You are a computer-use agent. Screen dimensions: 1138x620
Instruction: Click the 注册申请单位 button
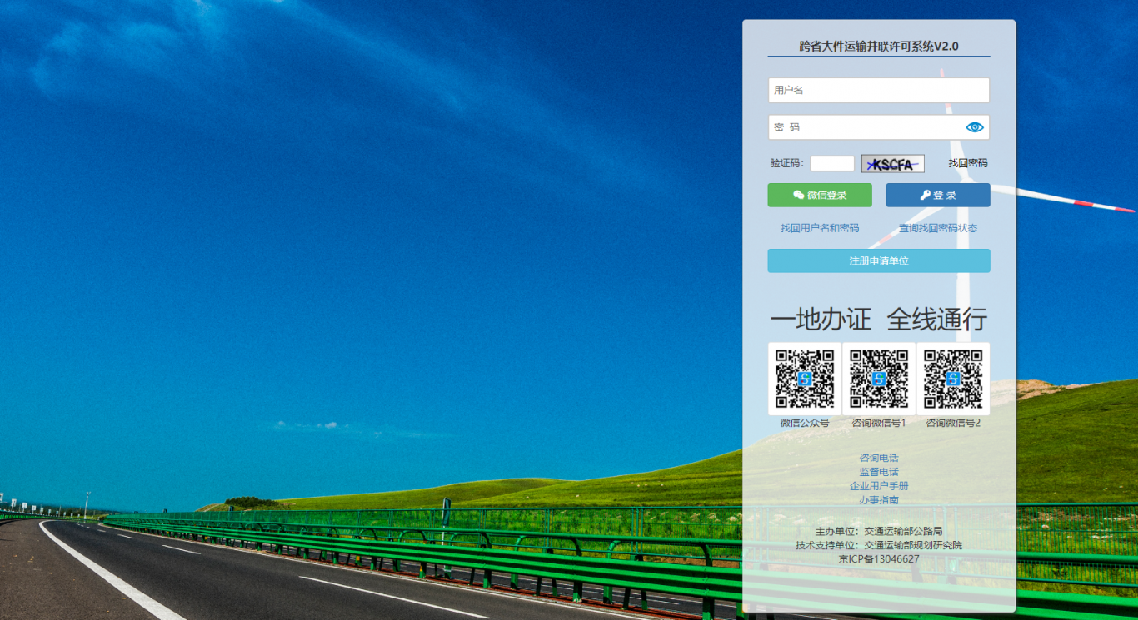click(x=879, y=260)
